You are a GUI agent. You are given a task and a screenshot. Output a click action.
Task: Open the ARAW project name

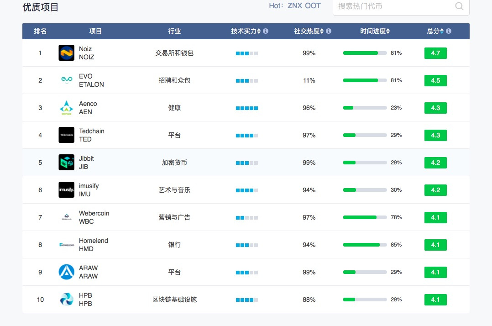pos(89,272)
